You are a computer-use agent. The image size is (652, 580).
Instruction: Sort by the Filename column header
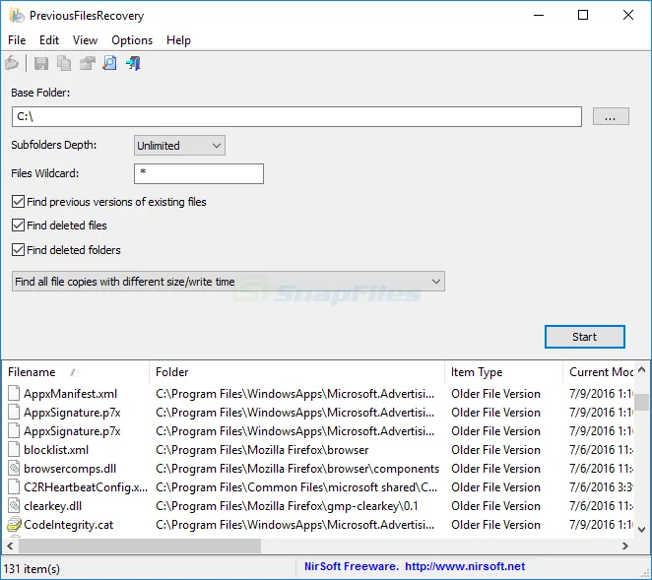click(76, 372)
